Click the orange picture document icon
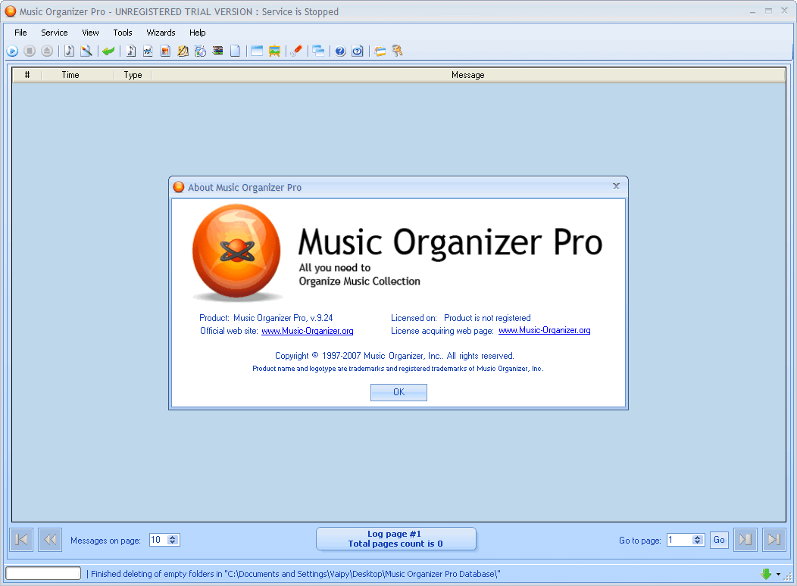Screen dimensions: 797x586 pyautogui.click(x=165, y=51)
